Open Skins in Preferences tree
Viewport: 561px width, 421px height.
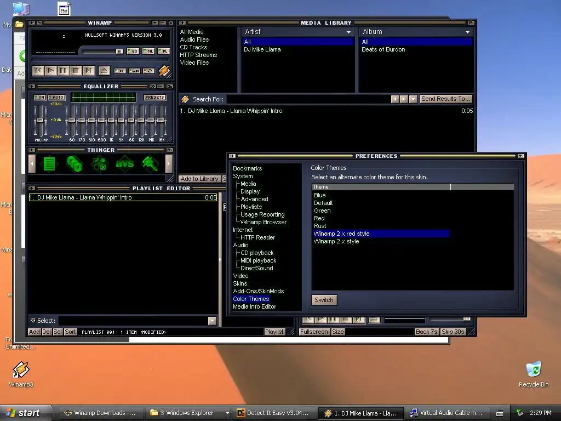coord(240,283)
